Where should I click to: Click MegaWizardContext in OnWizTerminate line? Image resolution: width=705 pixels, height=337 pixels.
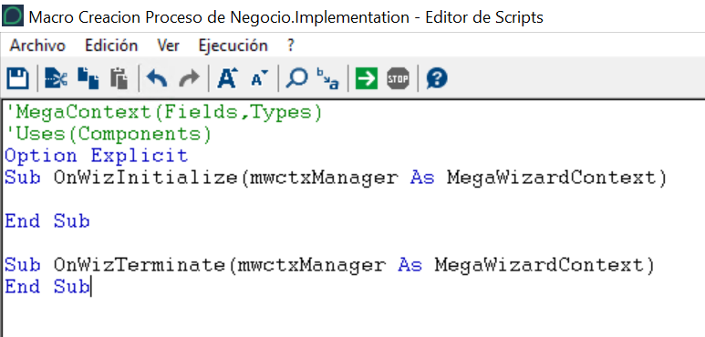pos(539,265)
